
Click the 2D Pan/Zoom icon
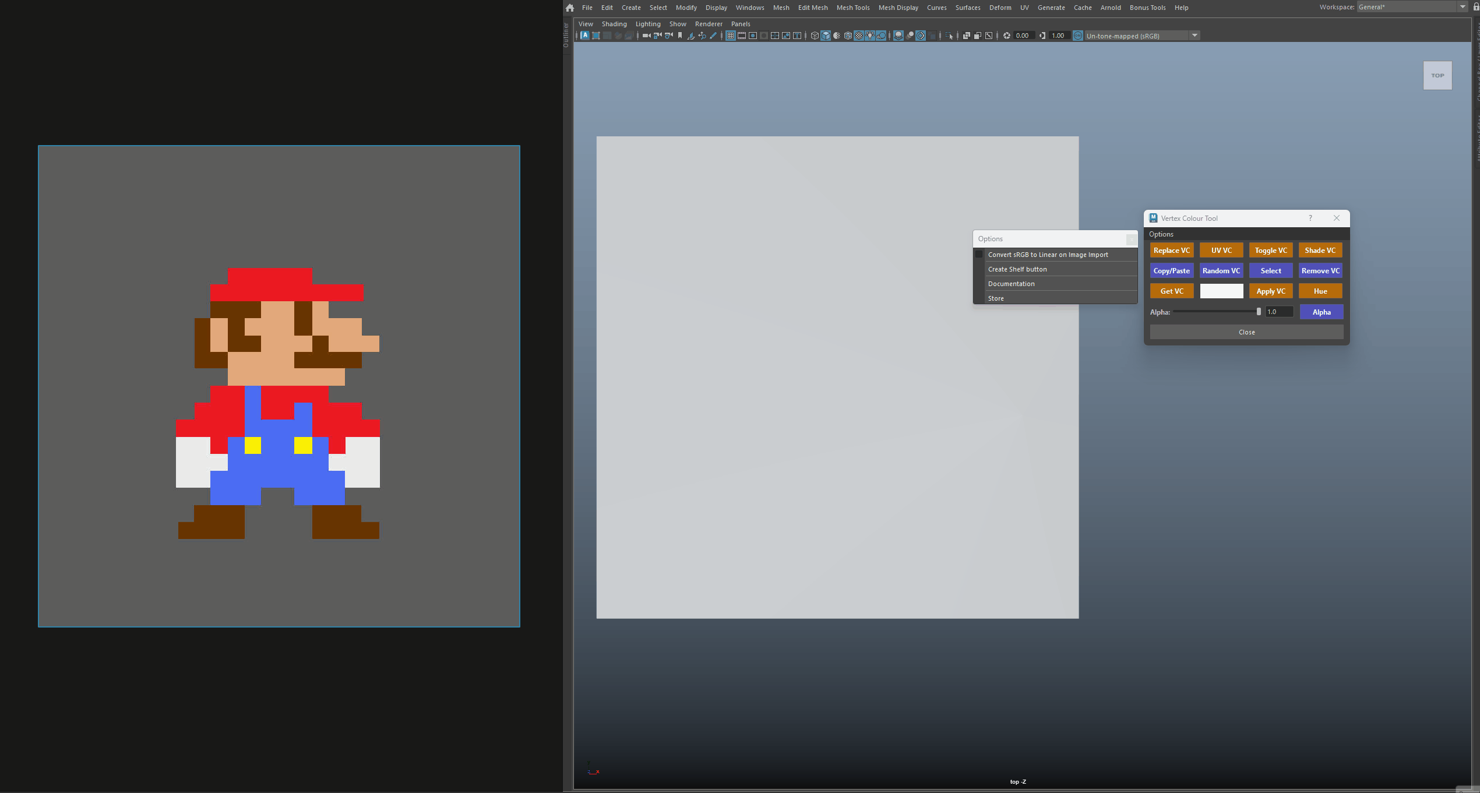pos(702,36)
